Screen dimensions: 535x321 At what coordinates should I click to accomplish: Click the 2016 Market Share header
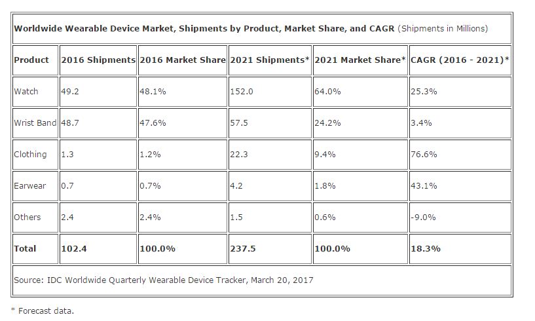(x=182, y=60)
